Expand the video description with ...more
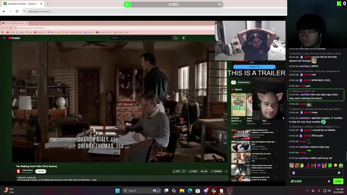The width and height of the screenshot is (347, 195). (x=94, y=180)
